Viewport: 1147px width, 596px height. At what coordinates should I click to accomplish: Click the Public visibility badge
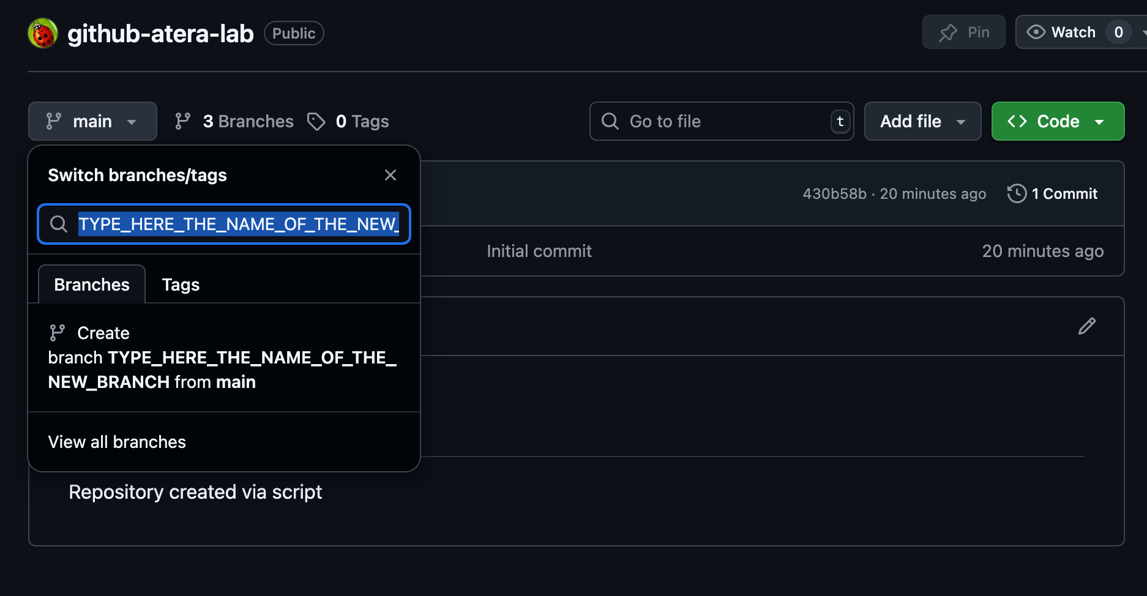coord(294,33)
